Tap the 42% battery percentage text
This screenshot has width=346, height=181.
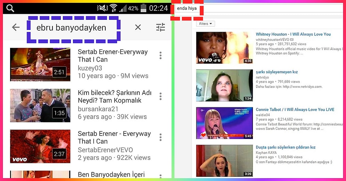pos(133,9)
